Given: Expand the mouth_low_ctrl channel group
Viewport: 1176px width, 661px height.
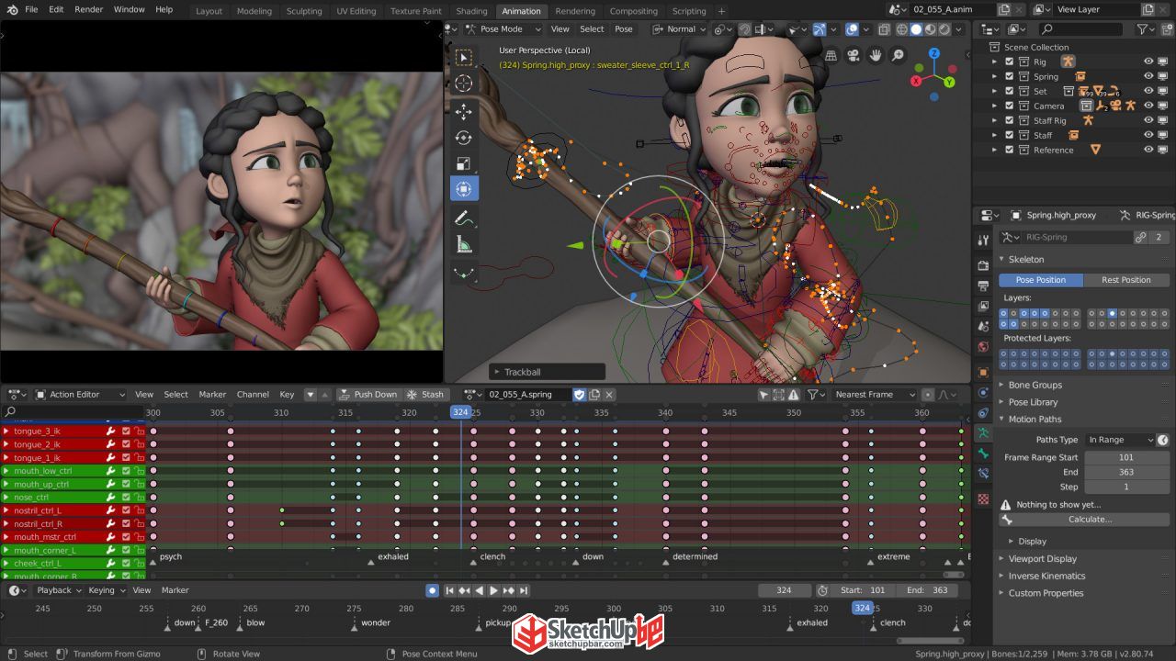Looking at the screenshot, I should click(6, 471).
